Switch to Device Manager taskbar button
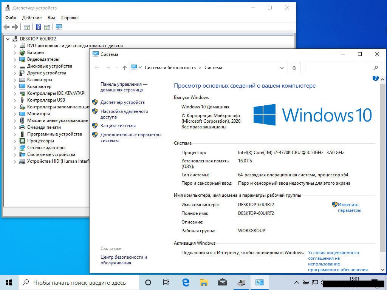Viewport: 387px width, 290px height. [241, 282]
